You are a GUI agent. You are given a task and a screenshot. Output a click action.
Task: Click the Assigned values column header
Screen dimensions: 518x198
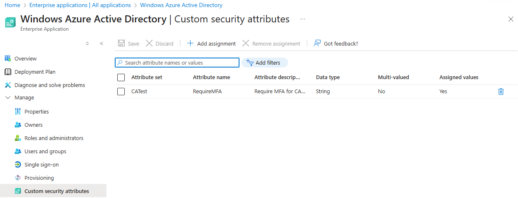pyautogui.click(x=459, y=77)
